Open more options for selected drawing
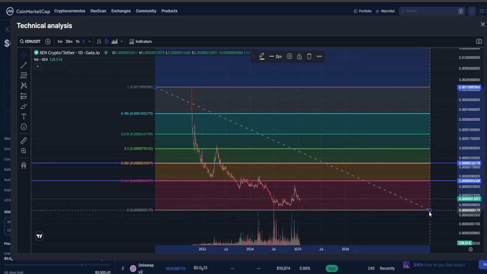This screenshot has width=487, height=274. click(319, 56)
